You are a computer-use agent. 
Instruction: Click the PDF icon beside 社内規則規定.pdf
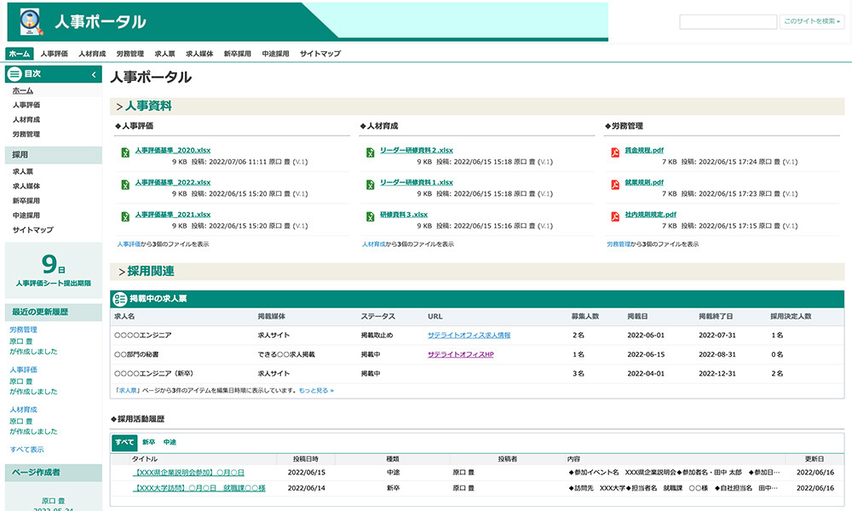point(615,216)
